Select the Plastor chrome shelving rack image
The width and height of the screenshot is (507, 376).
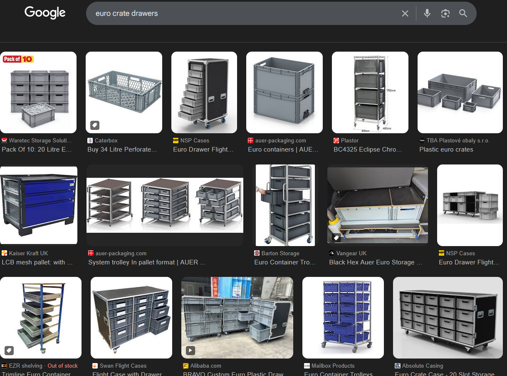coord(370,92)
